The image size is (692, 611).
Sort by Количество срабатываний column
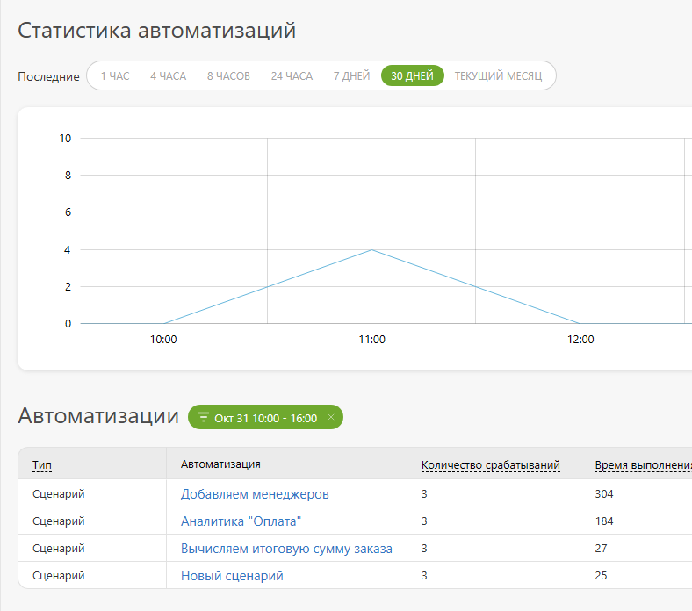[x=491, y=464]
